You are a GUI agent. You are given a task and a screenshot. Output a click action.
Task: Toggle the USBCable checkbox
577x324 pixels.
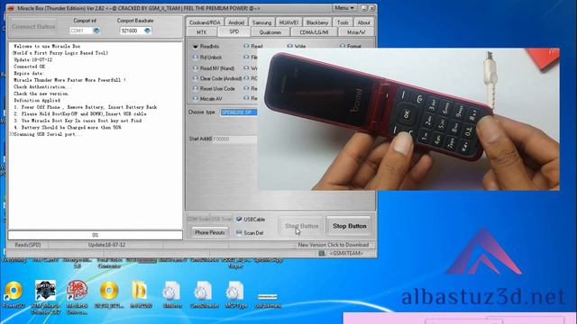tap(239, 220)
